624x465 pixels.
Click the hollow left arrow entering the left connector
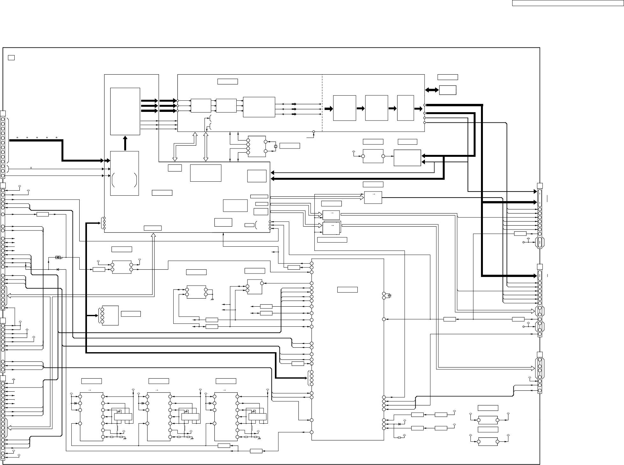pyautogui.click(x=9, y=296)
